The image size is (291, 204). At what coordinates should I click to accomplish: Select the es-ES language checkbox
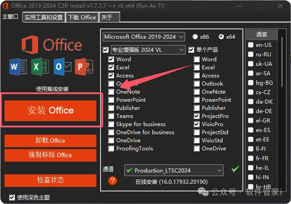(251, 130)
